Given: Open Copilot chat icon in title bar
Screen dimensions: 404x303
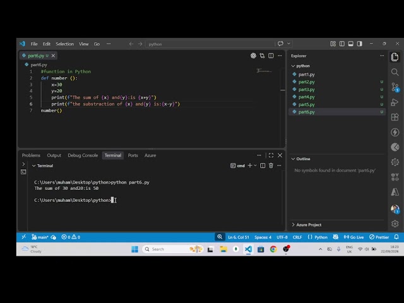Looking at the screenshot, I should [280, 44].
